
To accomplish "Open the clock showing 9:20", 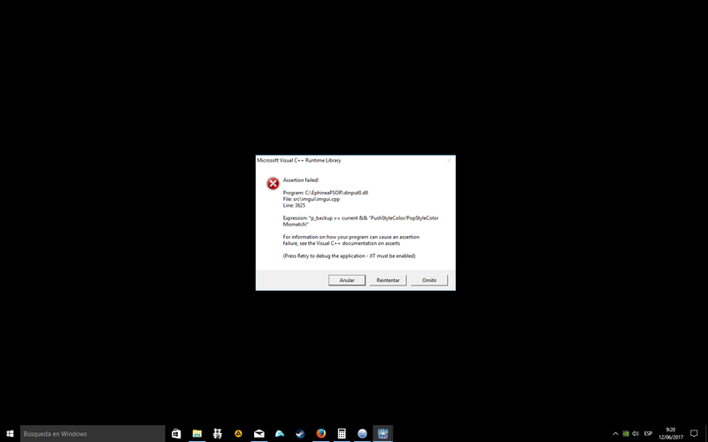I will pos(671,434).
